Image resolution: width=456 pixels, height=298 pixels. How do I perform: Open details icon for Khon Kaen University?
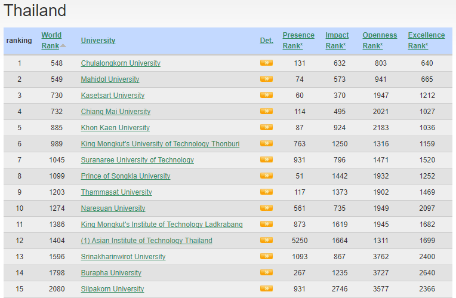(x=266, y=127)
